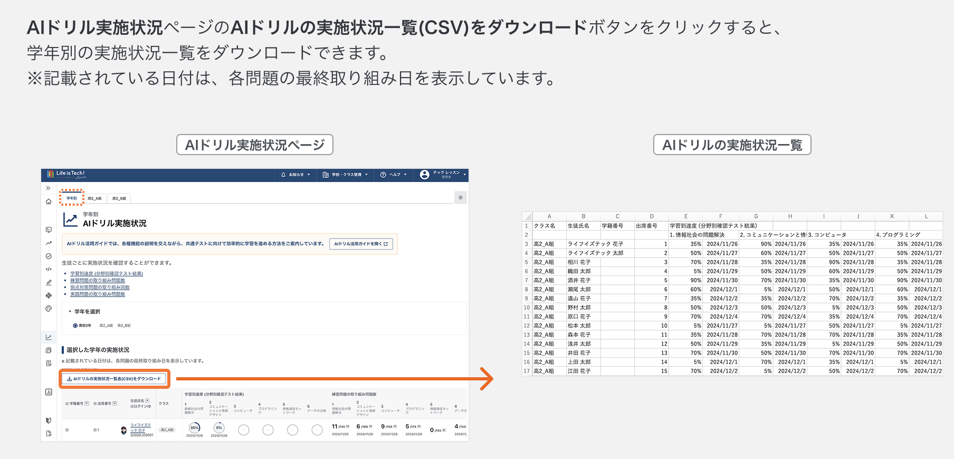Click cell 学習到達度 (分野別確認テスト結果) in spreadsheet
Screen dimensions: 954x459
click(x=713, y=226)
